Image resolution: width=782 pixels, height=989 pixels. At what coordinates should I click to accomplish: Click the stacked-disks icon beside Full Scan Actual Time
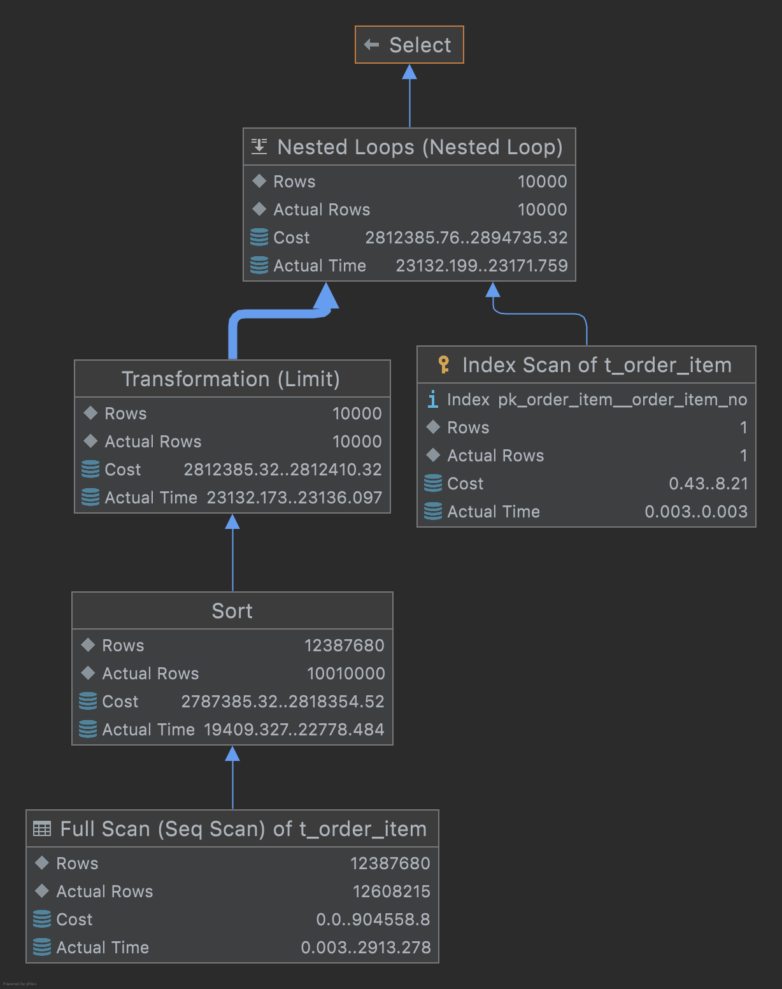(x=41, y=947)
